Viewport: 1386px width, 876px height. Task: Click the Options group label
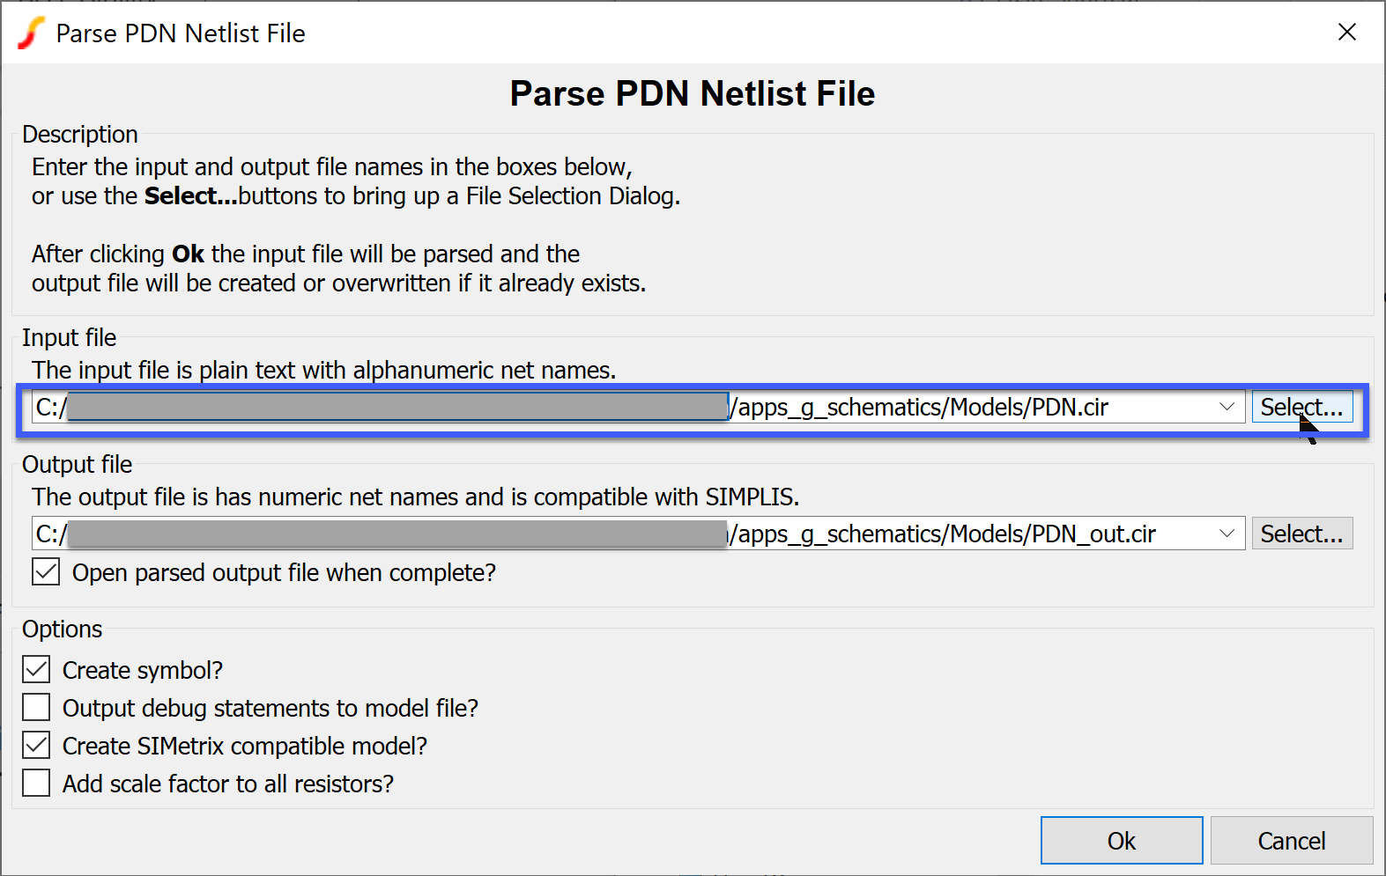(x=63, y=629)
